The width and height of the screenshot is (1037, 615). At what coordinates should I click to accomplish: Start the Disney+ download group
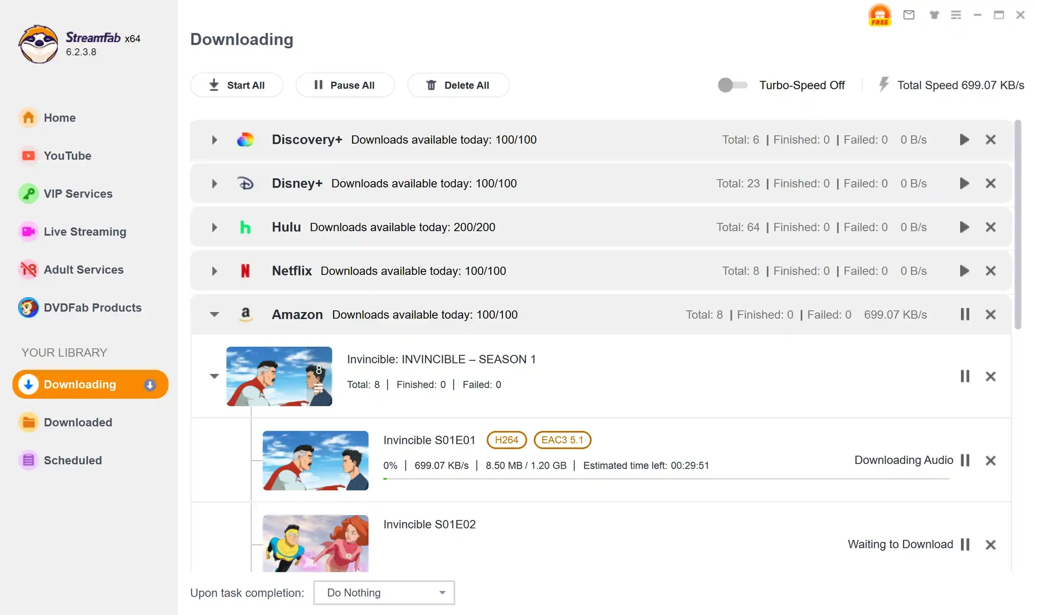[x=964, y=184]
